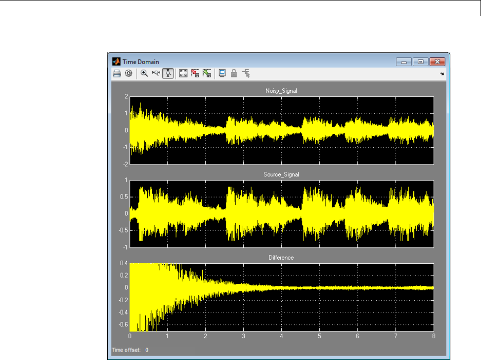Select the Noisy_Signal plot axes
This screenshot has height=360, width=481.
point(281,130)
